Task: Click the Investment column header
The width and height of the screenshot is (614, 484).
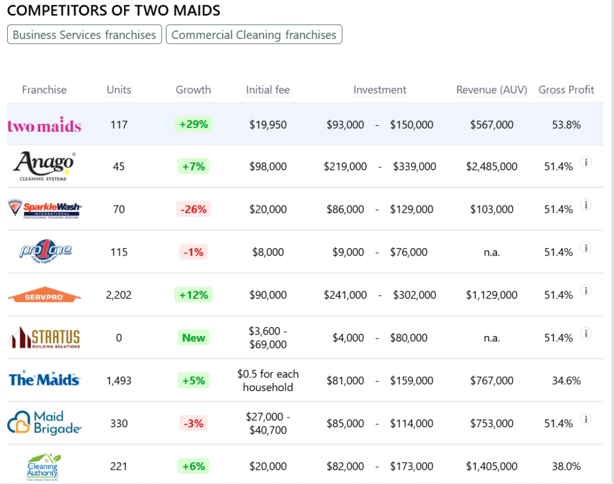Action: pyautogui.click(x=380, y=90)
